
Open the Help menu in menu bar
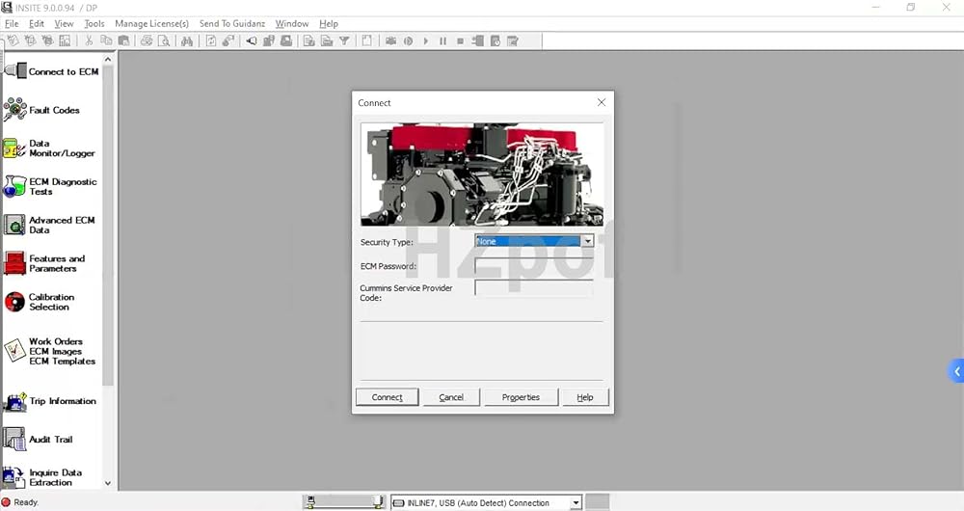[329, 23]
